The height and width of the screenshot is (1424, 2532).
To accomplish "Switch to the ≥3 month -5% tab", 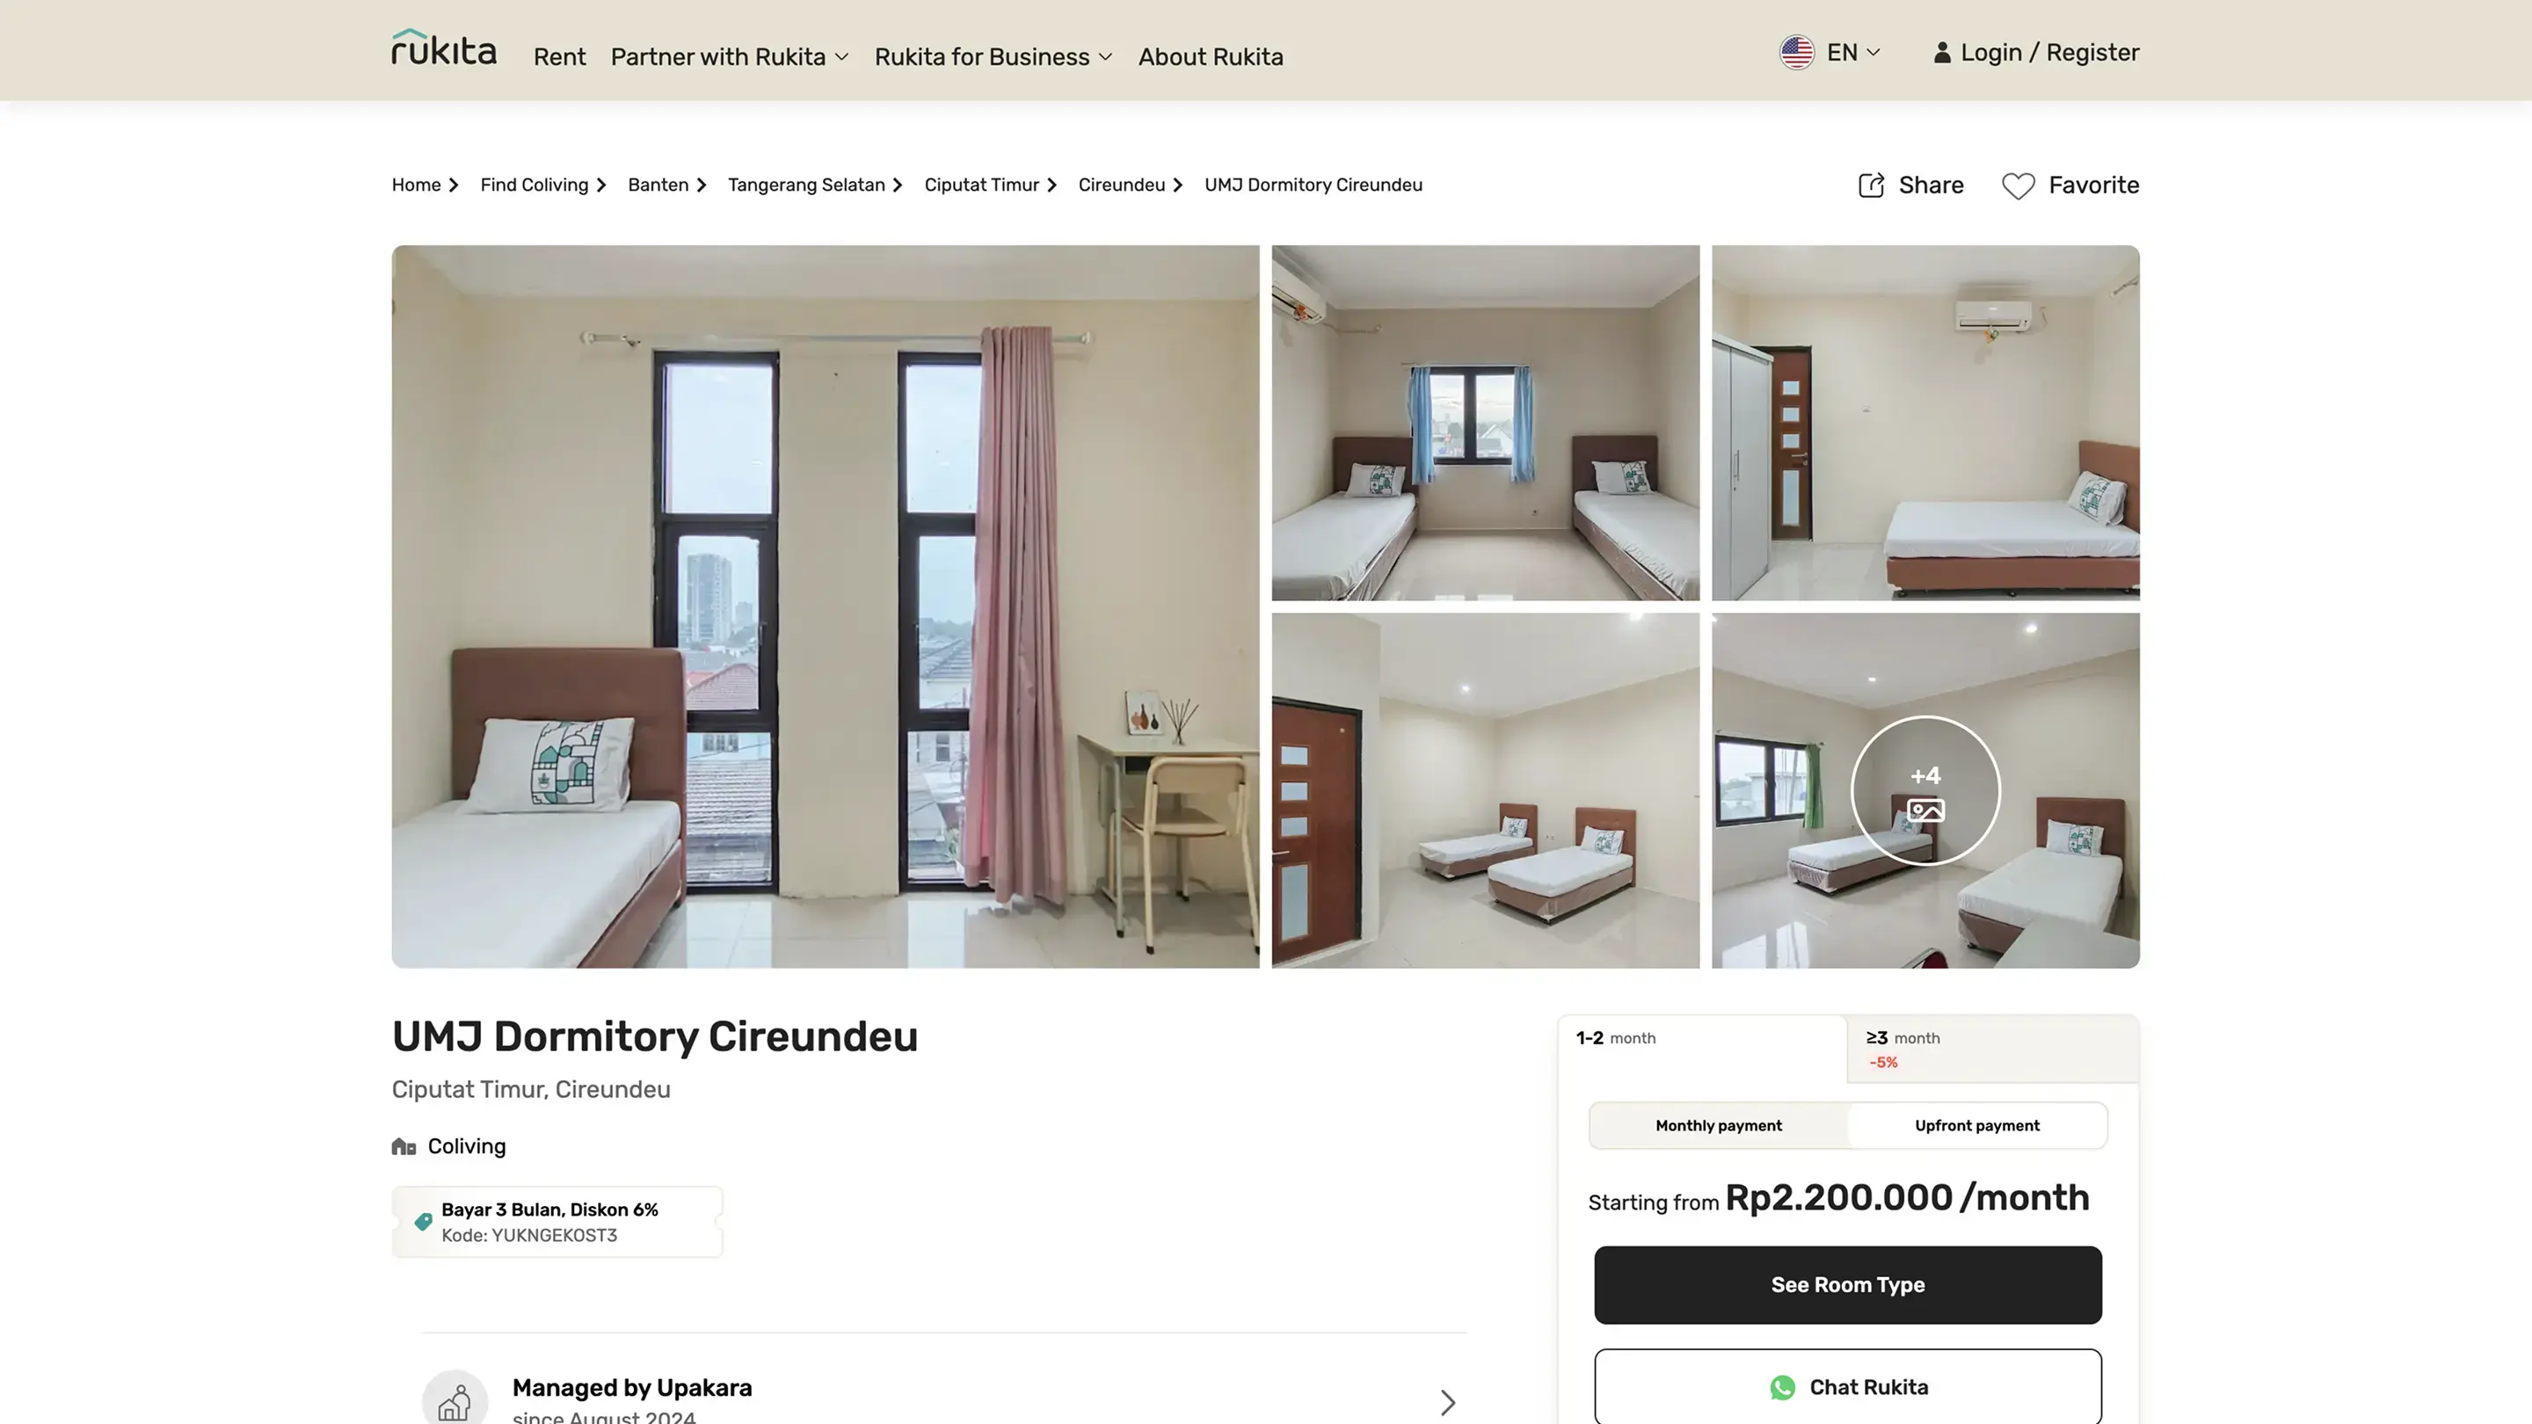I will click(x=1992, y=1049).
